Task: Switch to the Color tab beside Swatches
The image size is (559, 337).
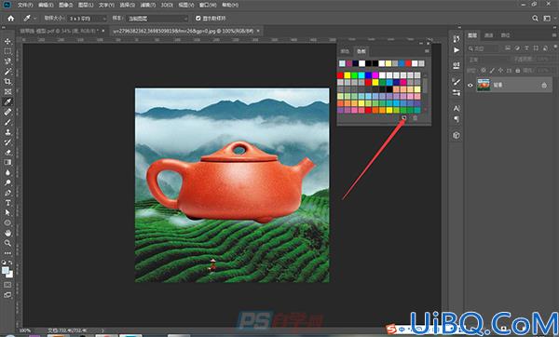Action: pos(345,51)
